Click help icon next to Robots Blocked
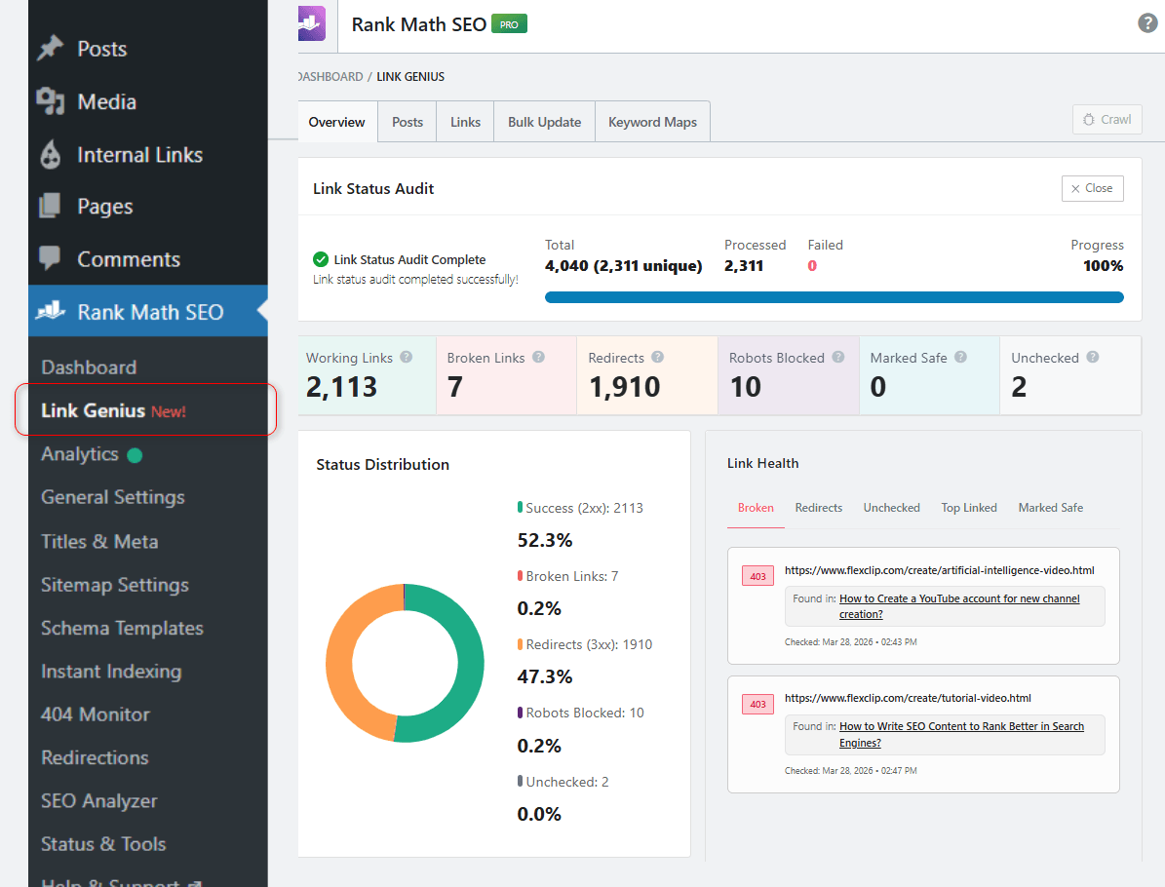 (x=838, y=357)
